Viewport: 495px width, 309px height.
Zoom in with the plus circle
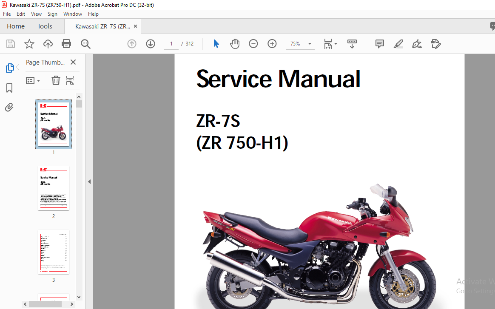coord(272,43)
